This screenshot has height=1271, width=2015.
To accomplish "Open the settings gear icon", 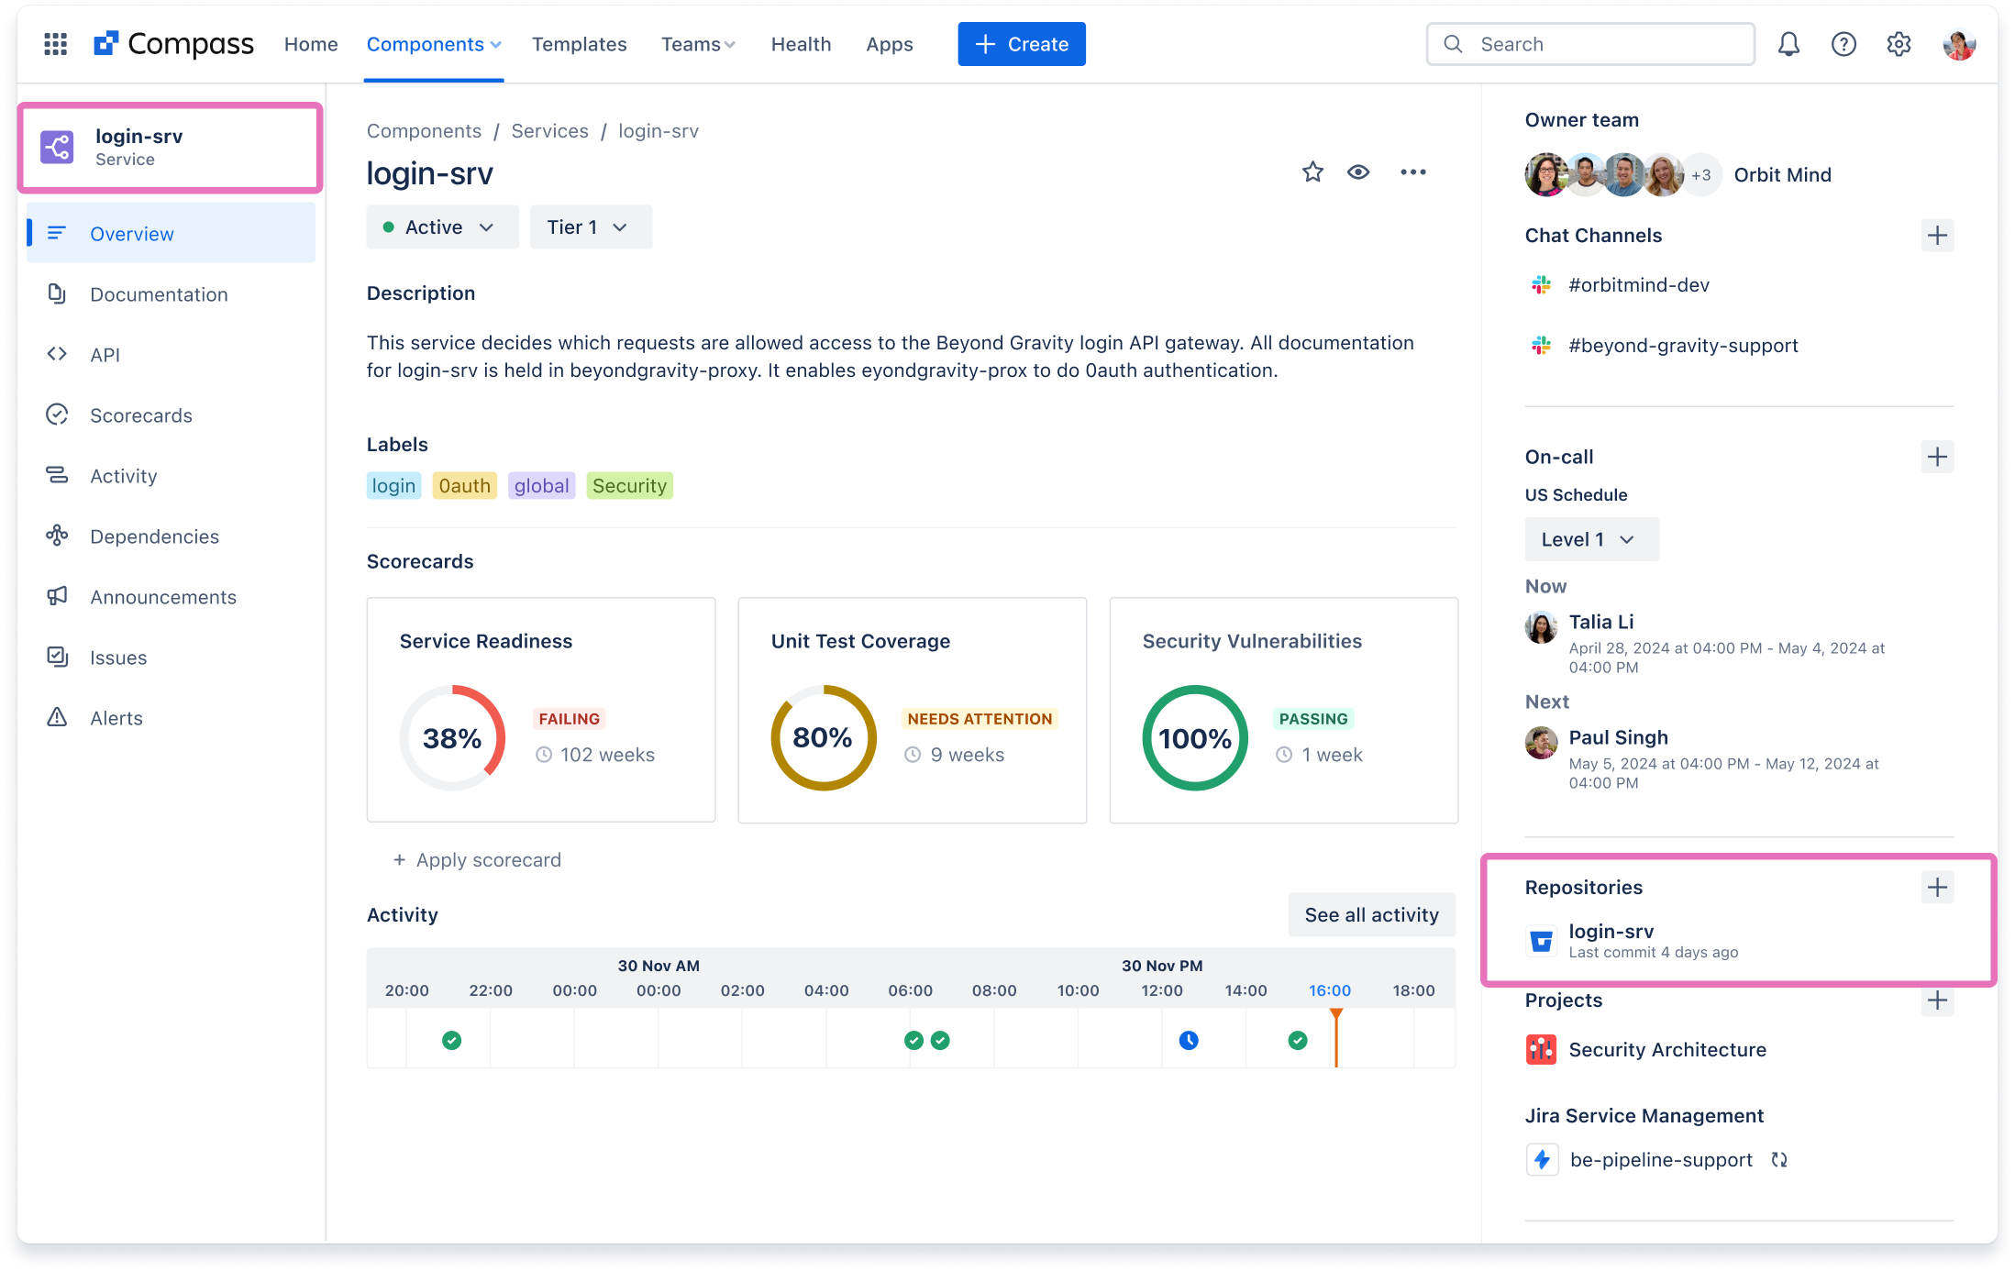I will click(x=1899, y=44).
